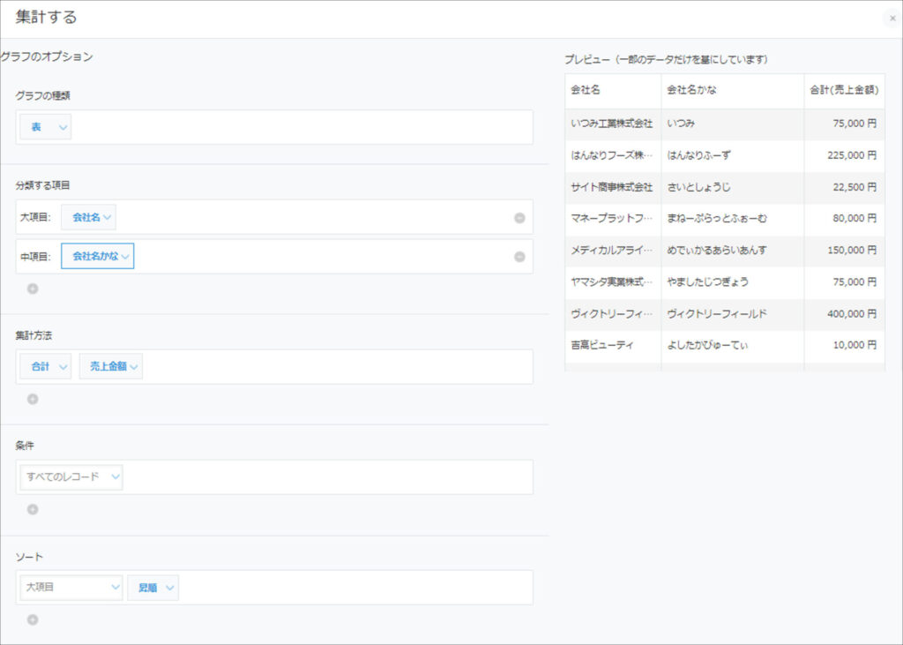903x645 pixels.
Task: Click the 225,000 円 amount cell
Action: point(844,155)
